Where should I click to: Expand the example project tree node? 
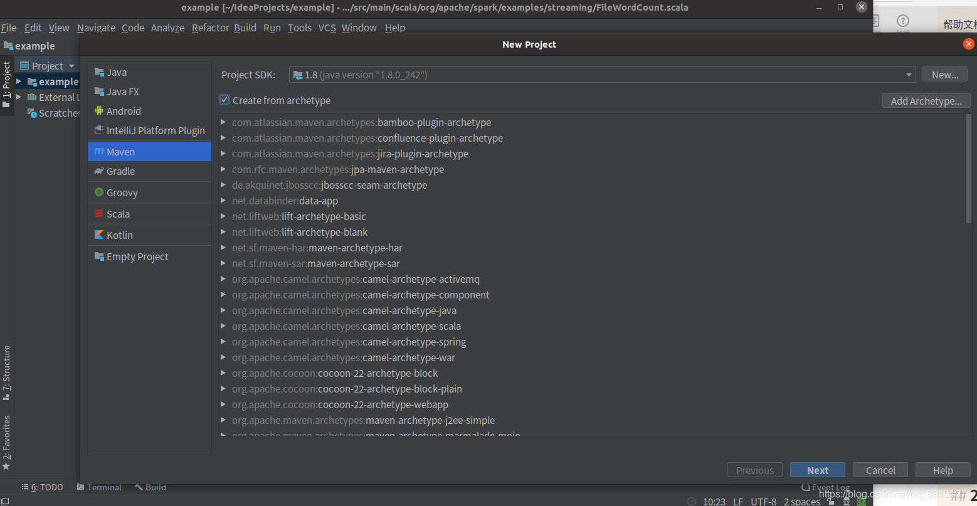[19, 82]
